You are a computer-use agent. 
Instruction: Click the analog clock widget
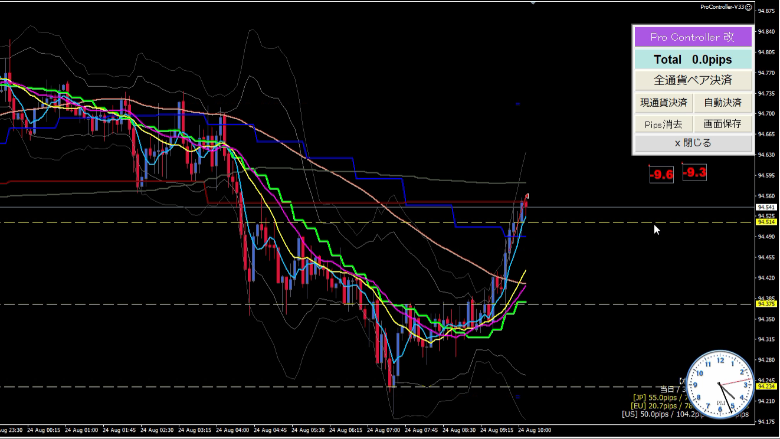coord(720,385)
